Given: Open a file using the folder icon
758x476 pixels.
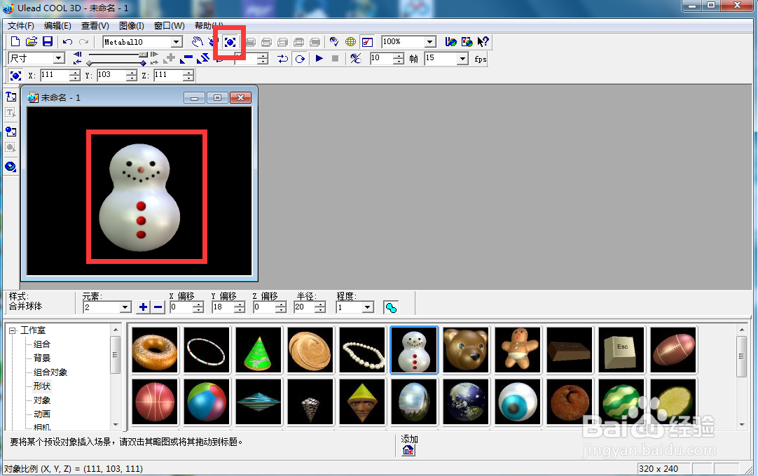Looking at the screenshot, I should click(x=32, y=41).
